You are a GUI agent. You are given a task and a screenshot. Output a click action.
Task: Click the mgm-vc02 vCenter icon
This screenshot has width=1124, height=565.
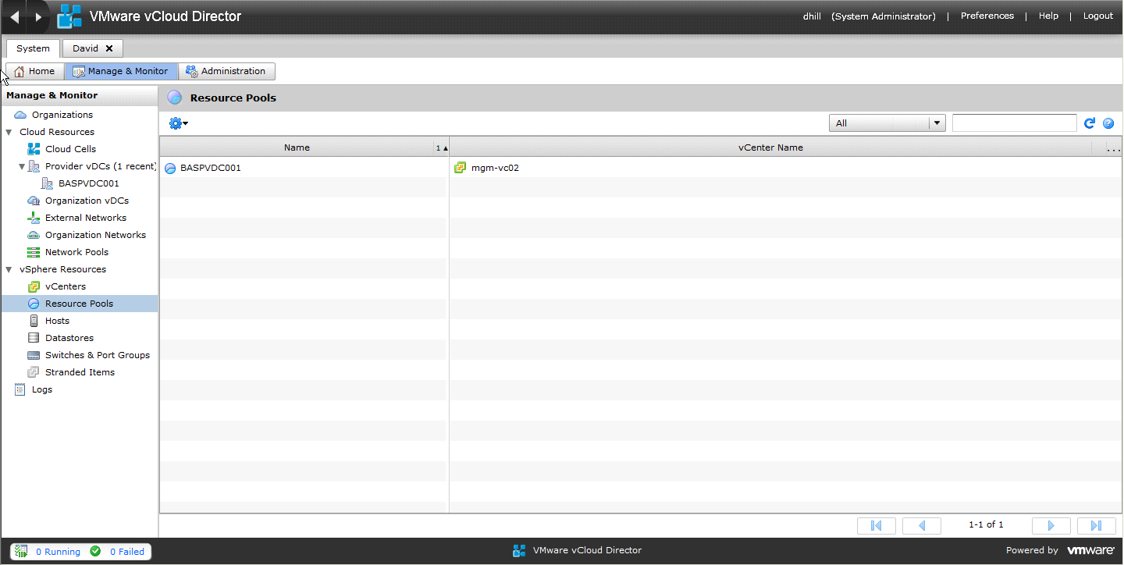pos(461,168)
